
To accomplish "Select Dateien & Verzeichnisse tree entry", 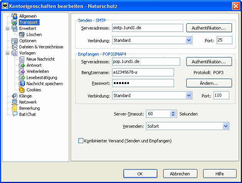I will (41, 47).
